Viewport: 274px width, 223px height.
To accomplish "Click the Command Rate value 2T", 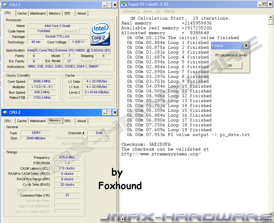I will [67, 195].
